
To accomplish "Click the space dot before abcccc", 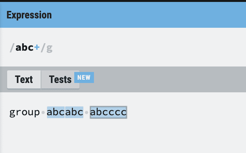I will (x=87, y=112).
